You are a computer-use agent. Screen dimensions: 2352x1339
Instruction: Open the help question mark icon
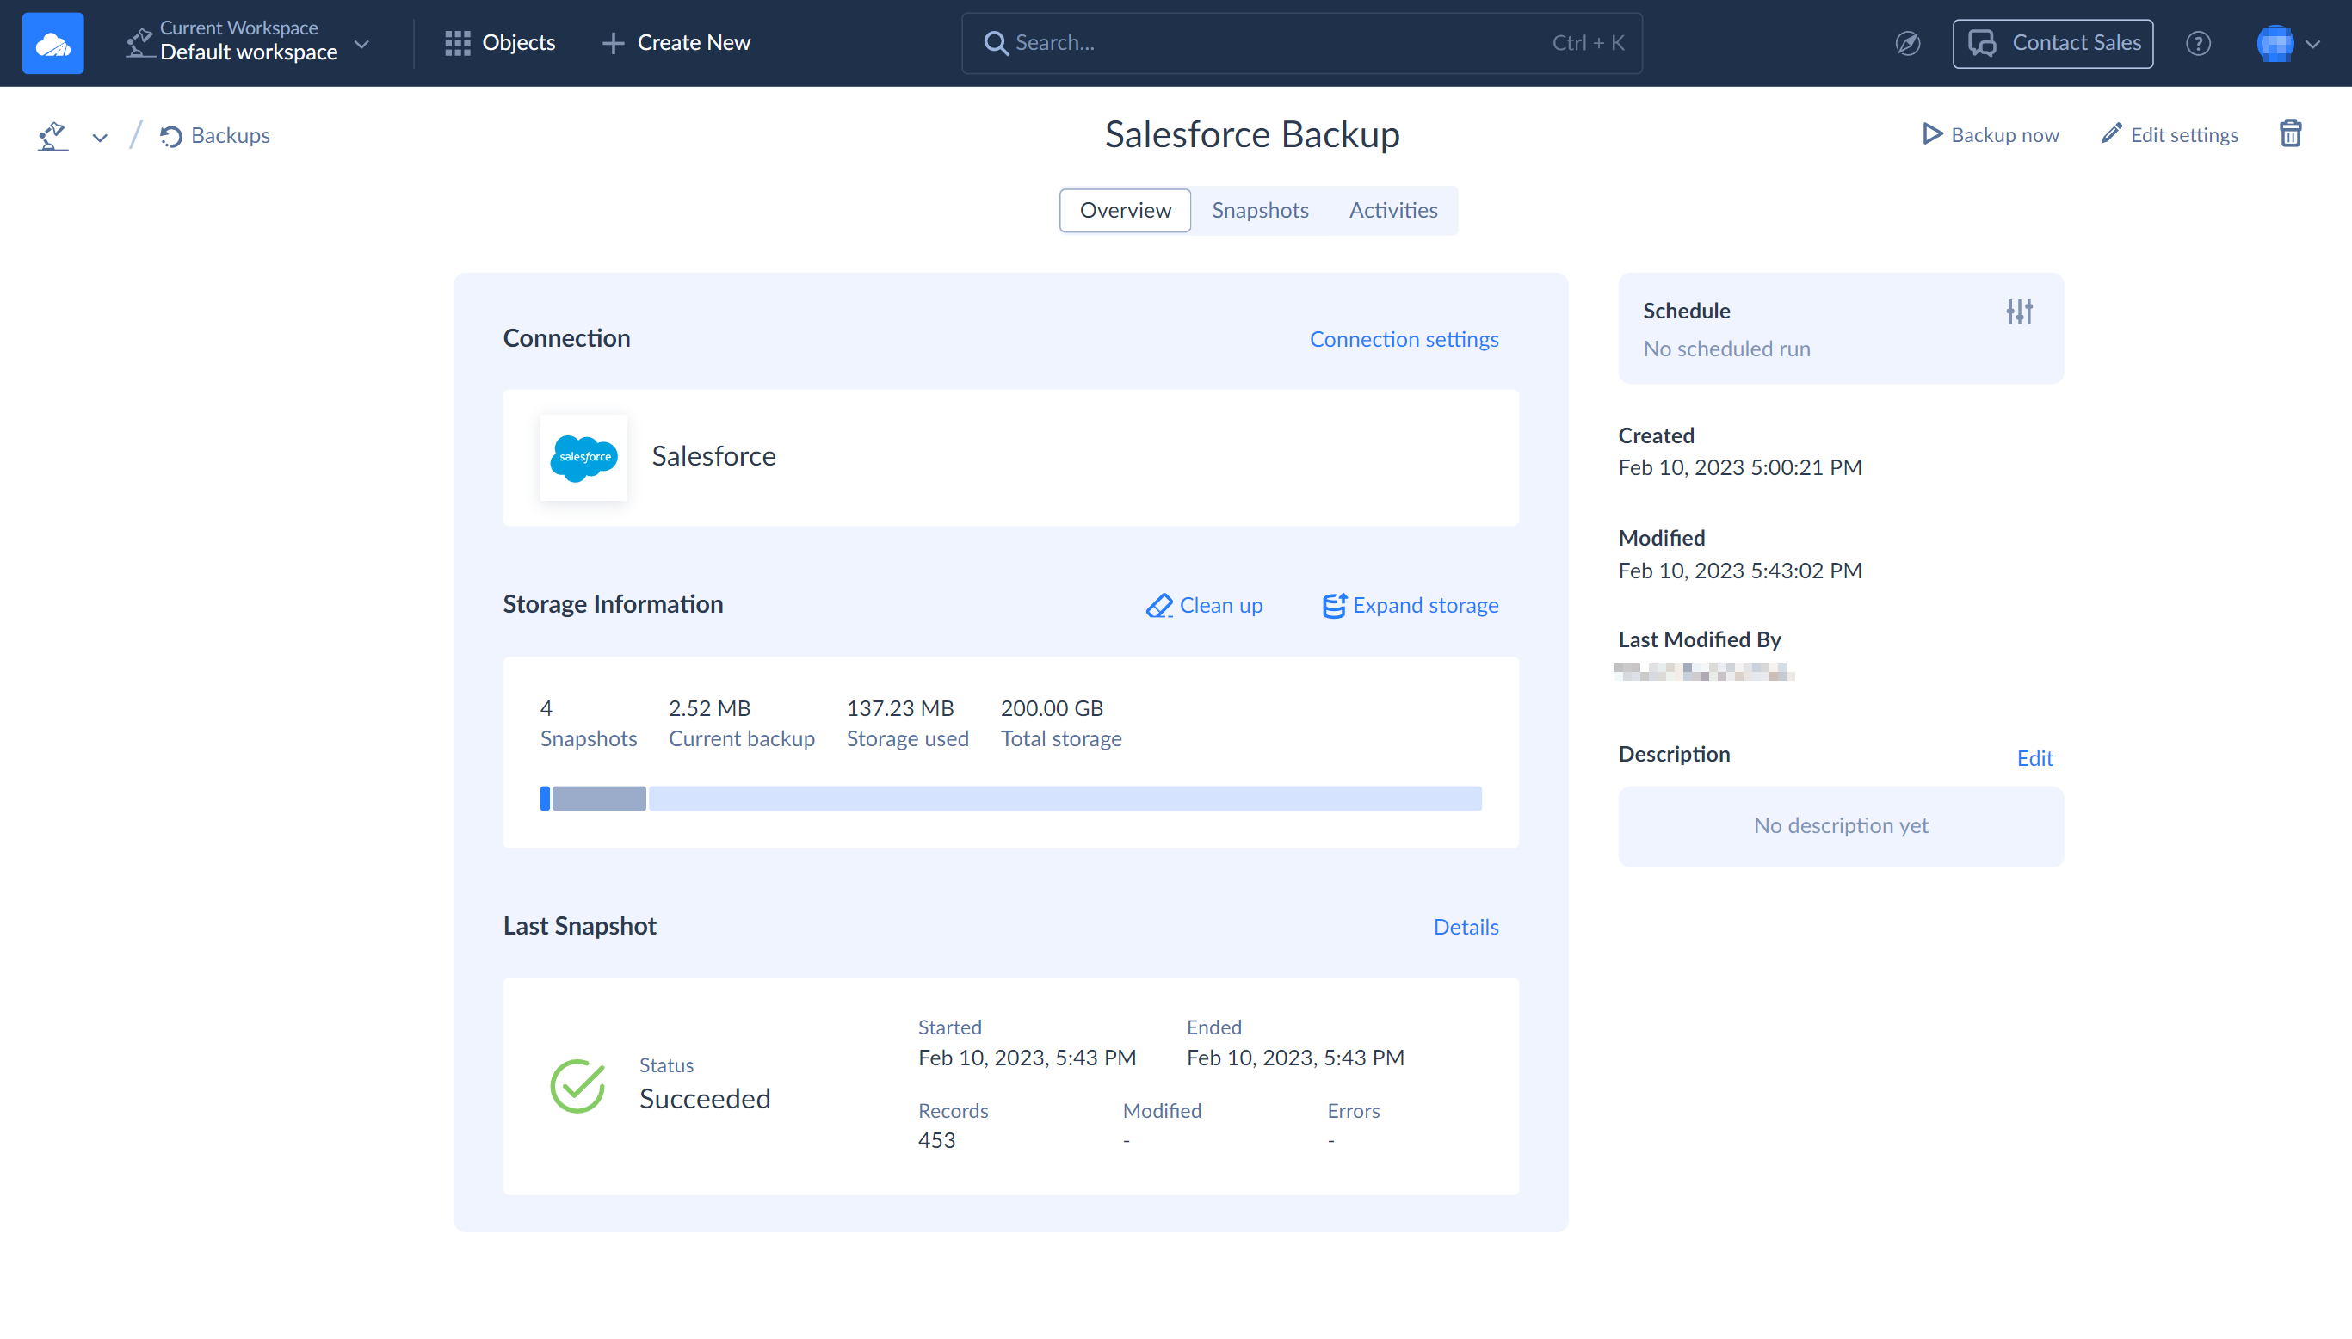[x=2198, y=42]
